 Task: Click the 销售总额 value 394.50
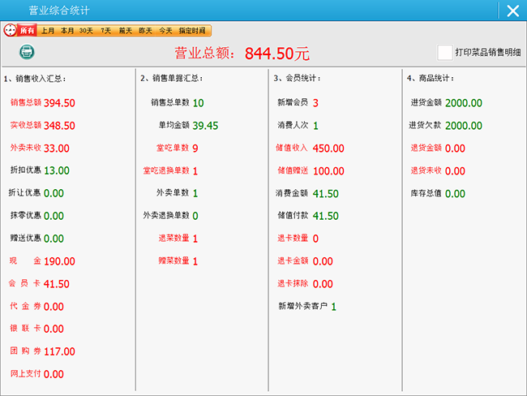point(59,103)
